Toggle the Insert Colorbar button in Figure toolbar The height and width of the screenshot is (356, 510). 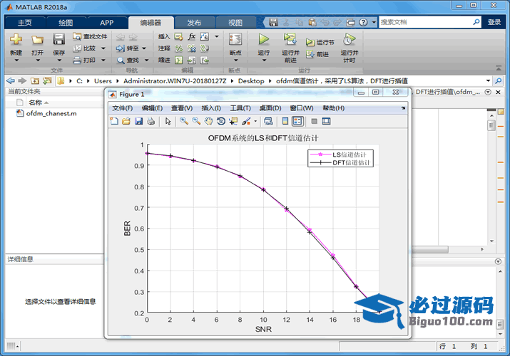(285, 121)
